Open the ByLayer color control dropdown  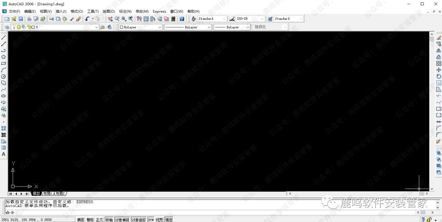(160, 27)
